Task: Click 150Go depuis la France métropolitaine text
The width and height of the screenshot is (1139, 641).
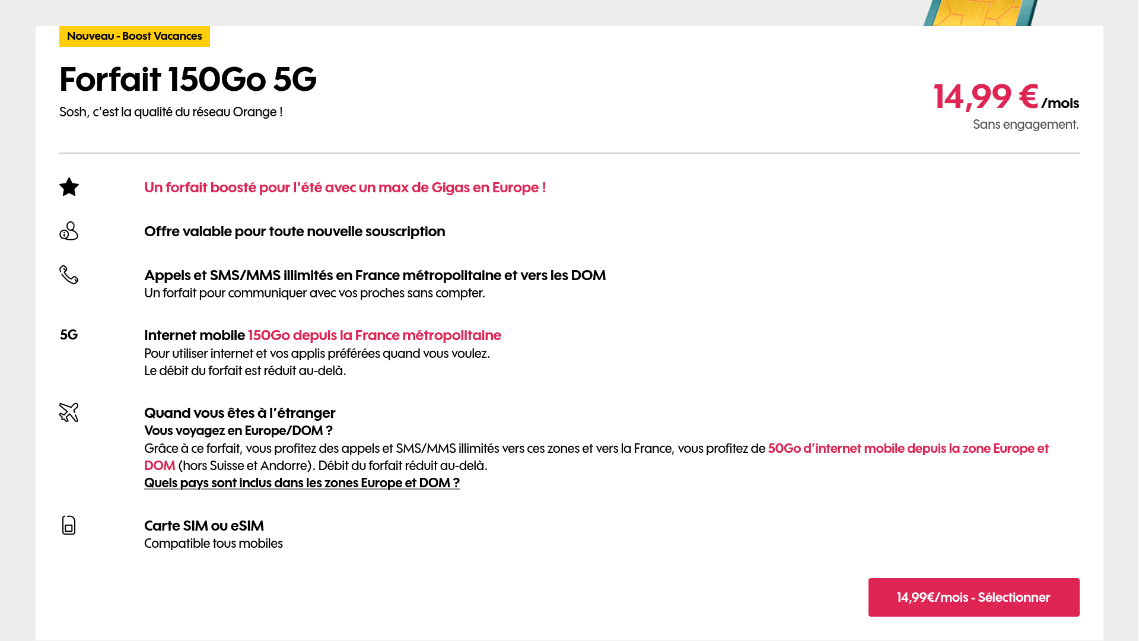Action: tap(374, 335)
